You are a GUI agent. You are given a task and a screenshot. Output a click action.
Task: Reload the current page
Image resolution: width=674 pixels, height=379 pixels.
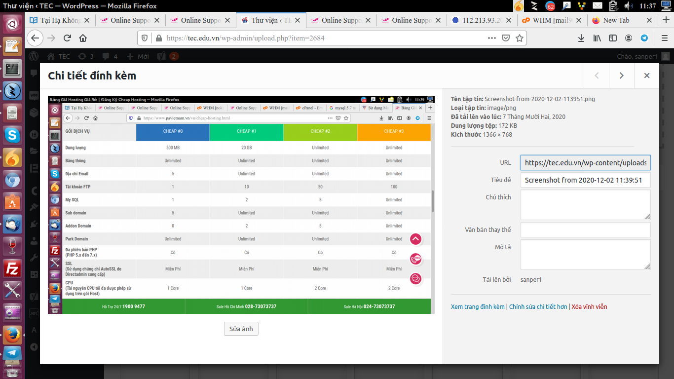(x=67, y=38)
